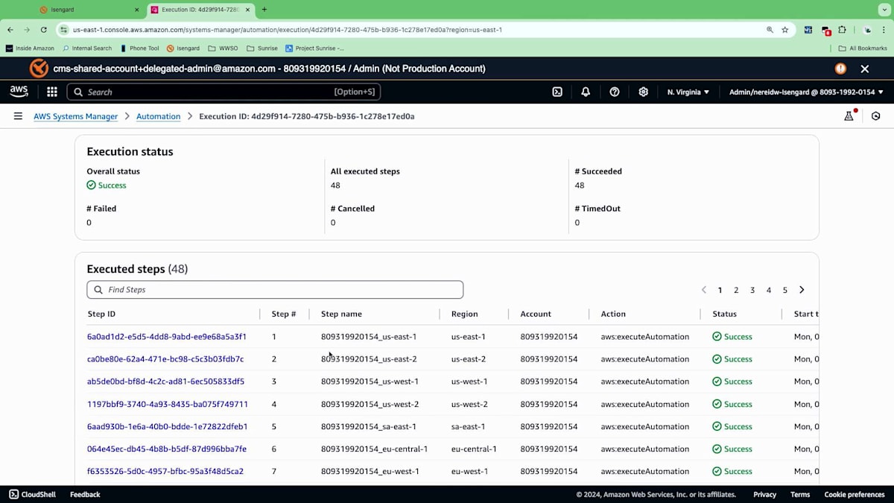Viewport: 894px width, 503px height.
Task: Sort by Region column header
Action: 465,314
